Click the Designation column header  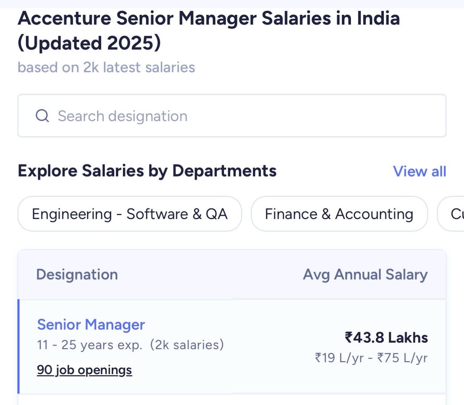coord(77,274)
